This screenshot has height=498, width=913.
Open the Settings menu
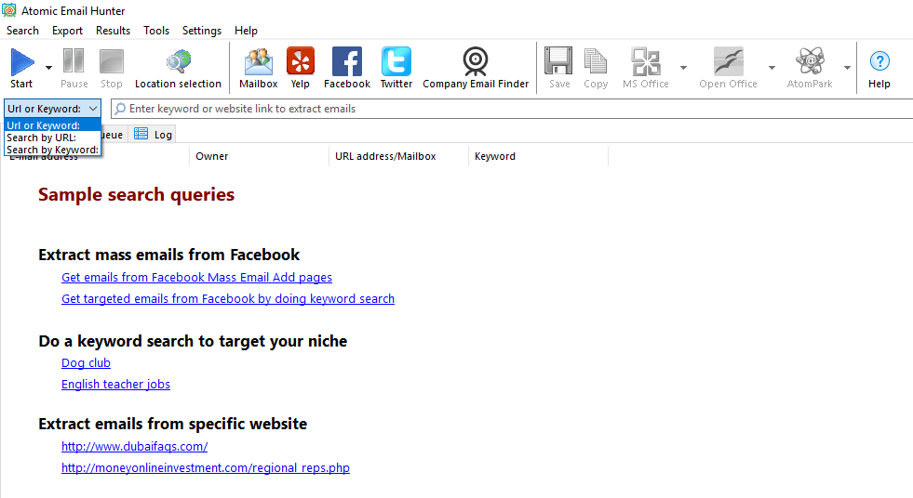(201, 31)
